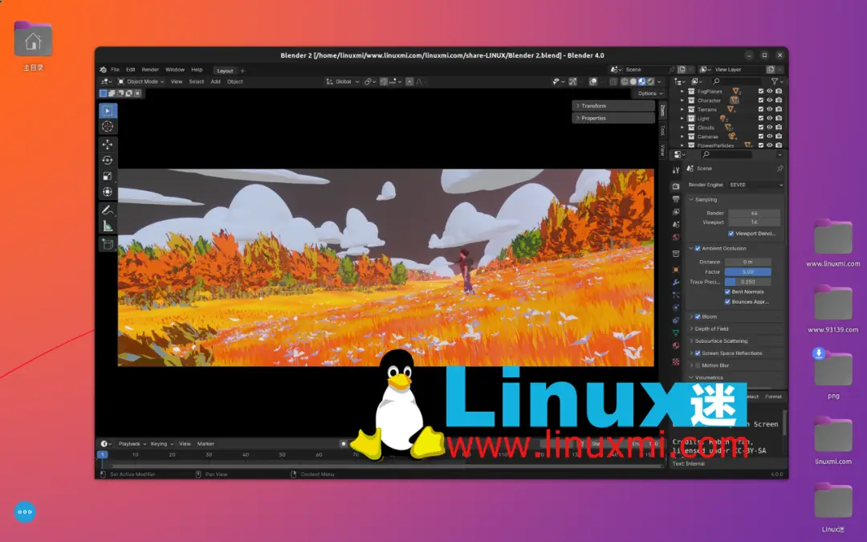Open the Keying menu in timeline
The width and height of the screenshot is (867, 542).
pos(161,444)
